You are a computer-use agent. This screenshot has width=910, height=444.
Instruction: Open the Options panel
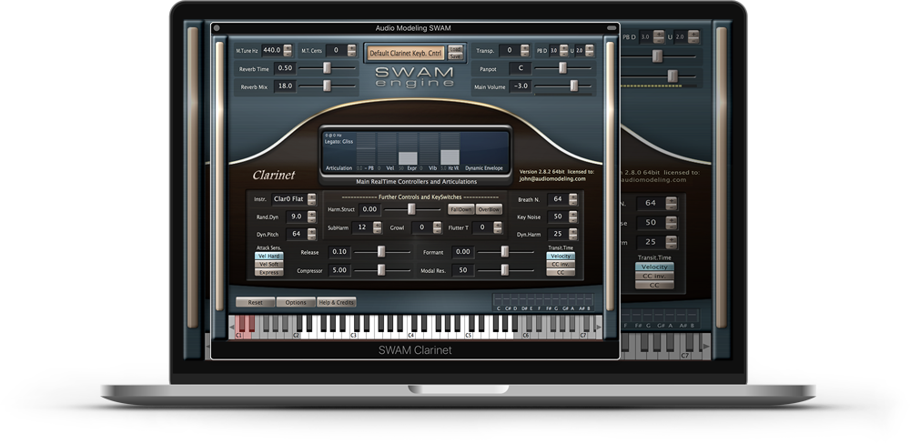[x=296, y=302]
